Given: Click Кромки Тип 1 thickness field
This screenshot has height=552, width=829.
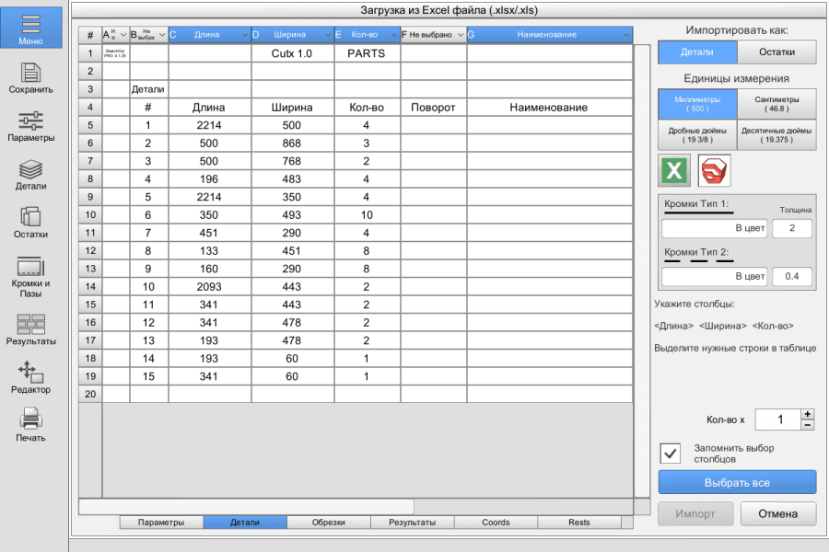Looking at the screenshot, I should [792, 228].
